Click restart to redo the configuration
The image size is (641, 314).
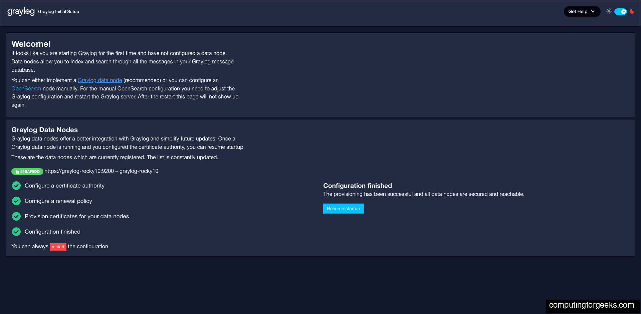pyautogui.click(x=58, y=247)
